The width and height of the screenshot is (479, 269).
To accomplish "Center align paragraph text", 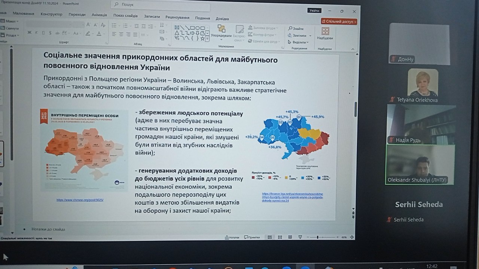I will pyautogui.click(x=121, y=34).
